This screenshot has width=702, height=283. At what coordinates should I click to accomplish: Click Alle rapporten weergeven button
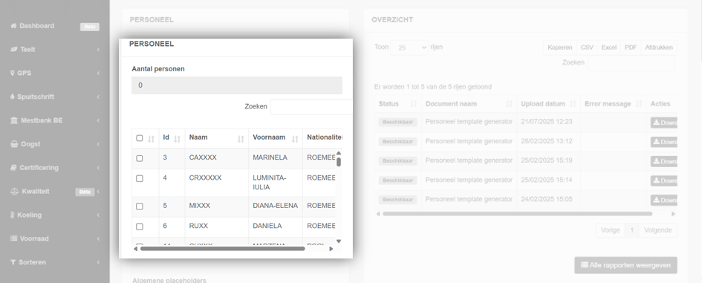click(625, 265)
